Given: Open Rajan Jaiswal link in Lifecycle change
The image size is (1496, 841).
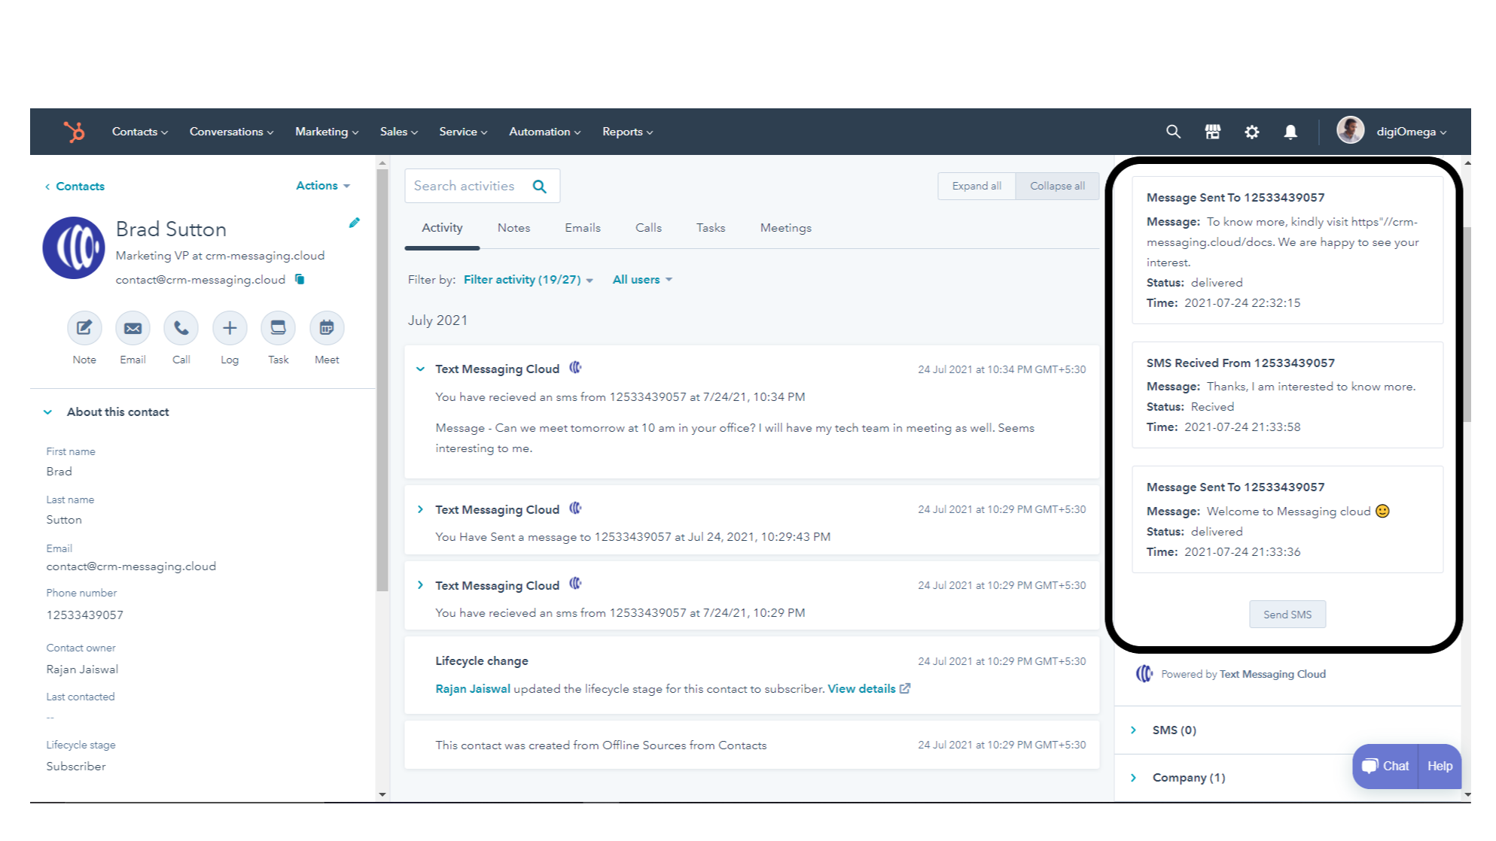Looking at the screenshot, I should tap(473, 689).
